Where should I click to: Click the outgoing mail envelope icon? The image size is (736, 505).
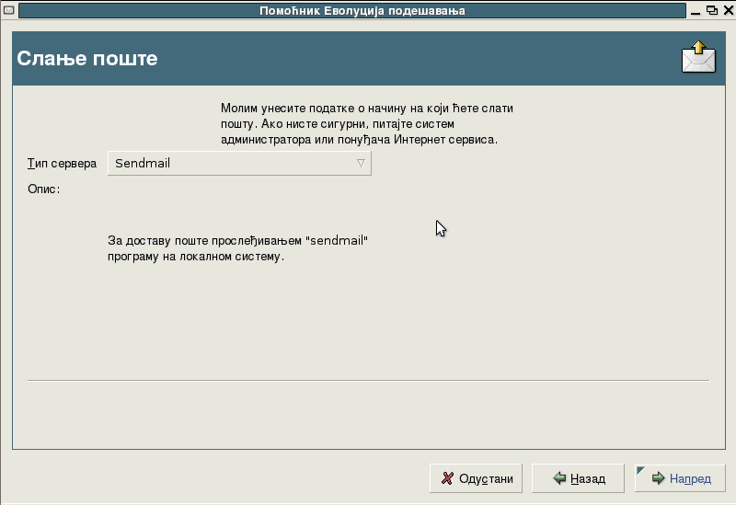tap(698, 57)
